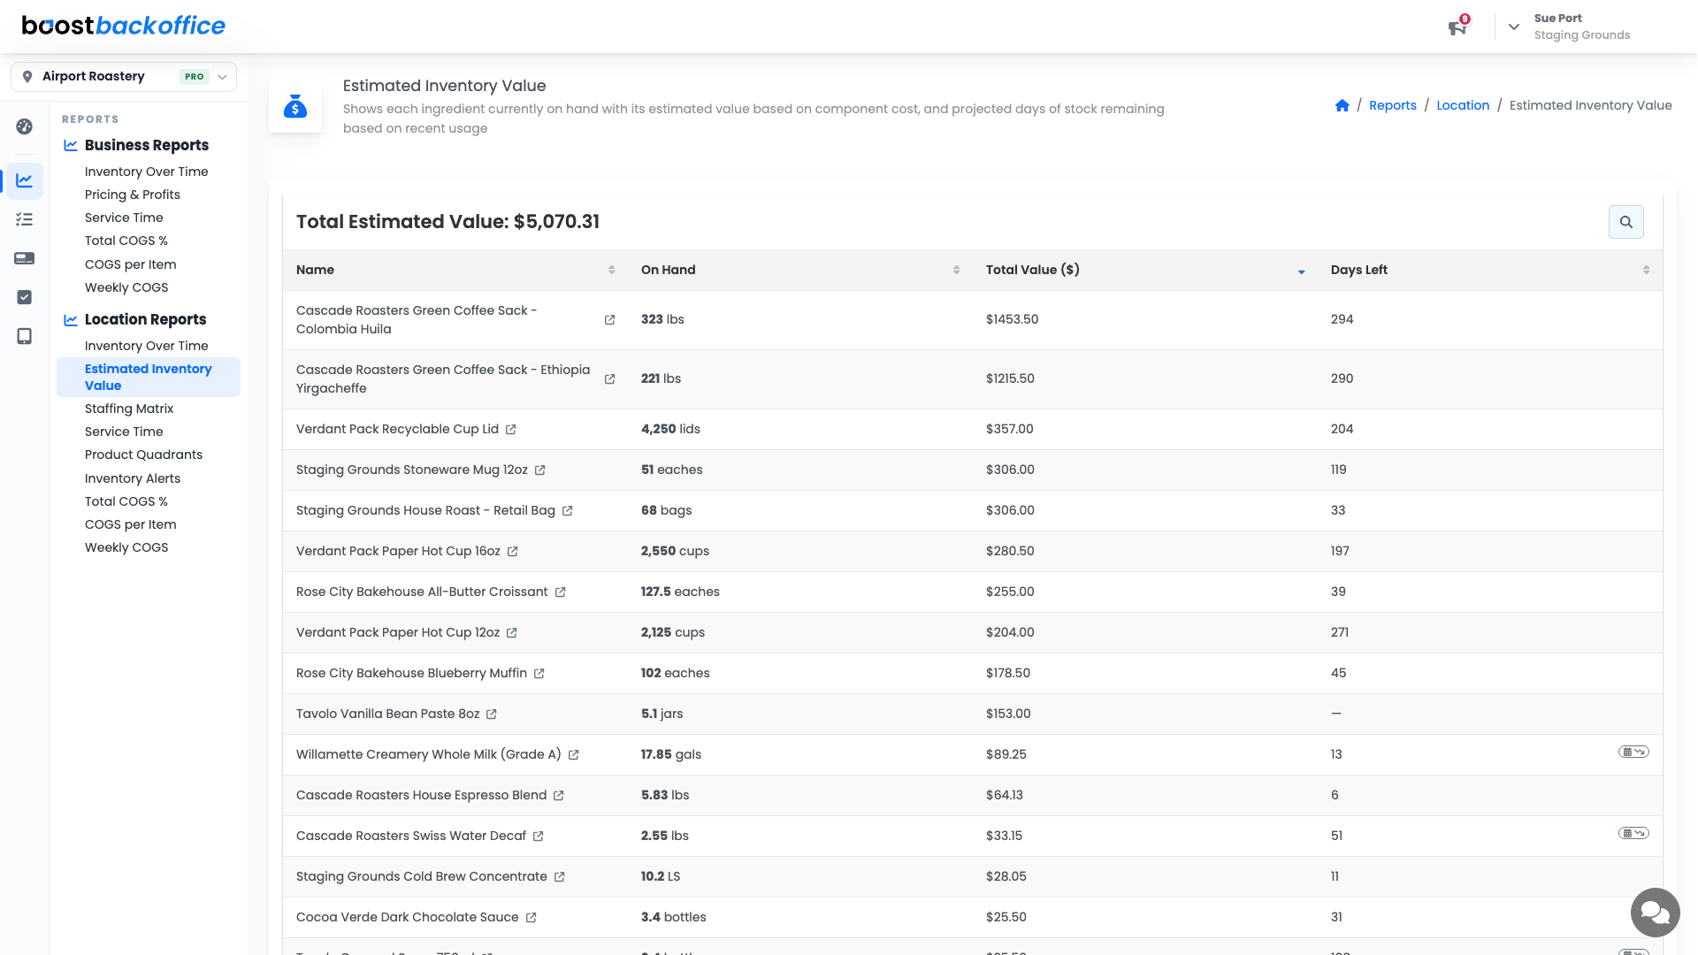The height and width of the screenshot is (955, 1698).
Task: Open the Airport Roastery location dropdown
Action: pyautogui.click(x=124, y=77)
